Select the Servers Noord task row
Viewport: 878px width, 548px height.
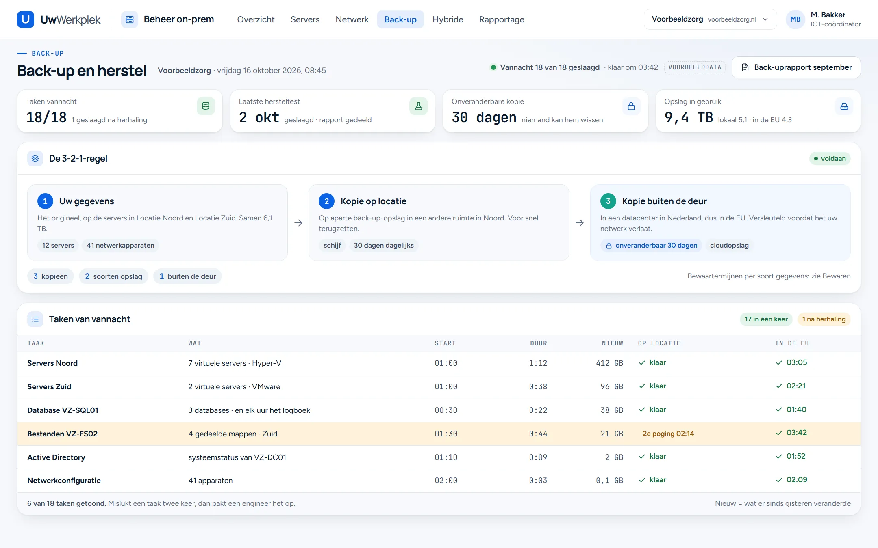[x=439, y=363]
